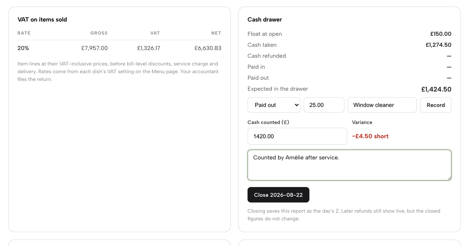Grab the textarea resize handle corner
The height and width of the screenshot is (246, 469).
(x=449, y=178)
